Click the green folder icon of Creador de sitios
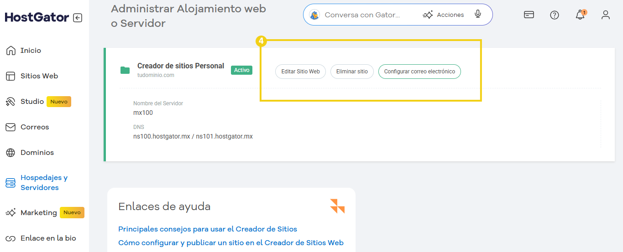The image size is (623, 252). click(125, 70)
